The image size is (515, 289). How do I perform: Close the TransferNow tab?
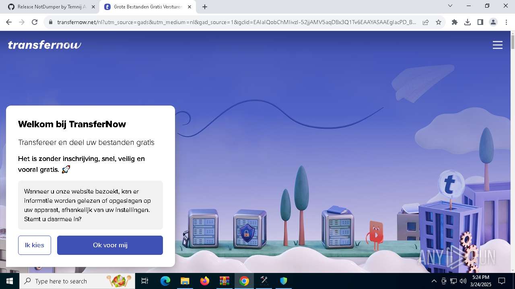[x=190, y=7]
